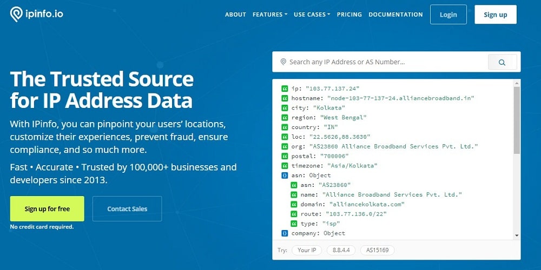
Task: Click the route value "103.77.136.0/22"
Action: tap(356, 214)
